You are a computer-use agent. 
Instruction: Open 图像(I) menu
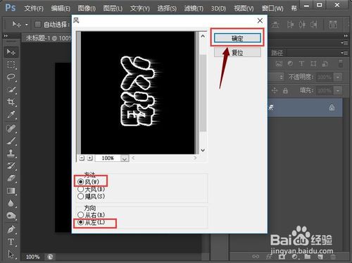[x=87, y=8]
